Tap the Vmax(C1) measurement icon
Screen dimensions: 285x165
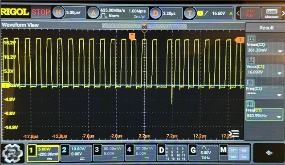[250, 60]
